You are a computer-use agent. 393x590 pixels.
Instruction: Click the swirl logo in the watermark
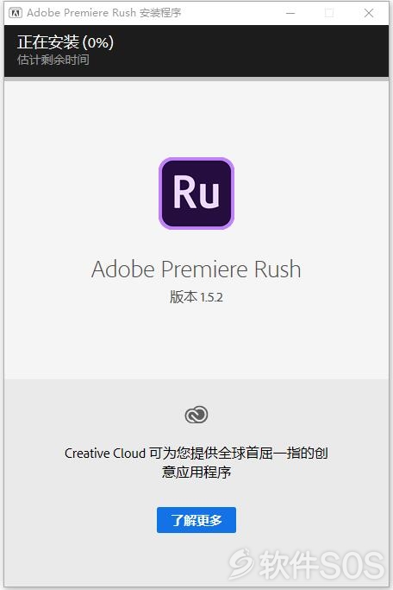241,563
